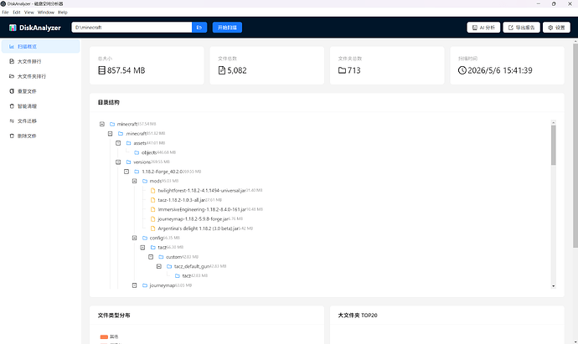Open the File menu
Viewport: 578px width, 344px height.
coord(5,13)
